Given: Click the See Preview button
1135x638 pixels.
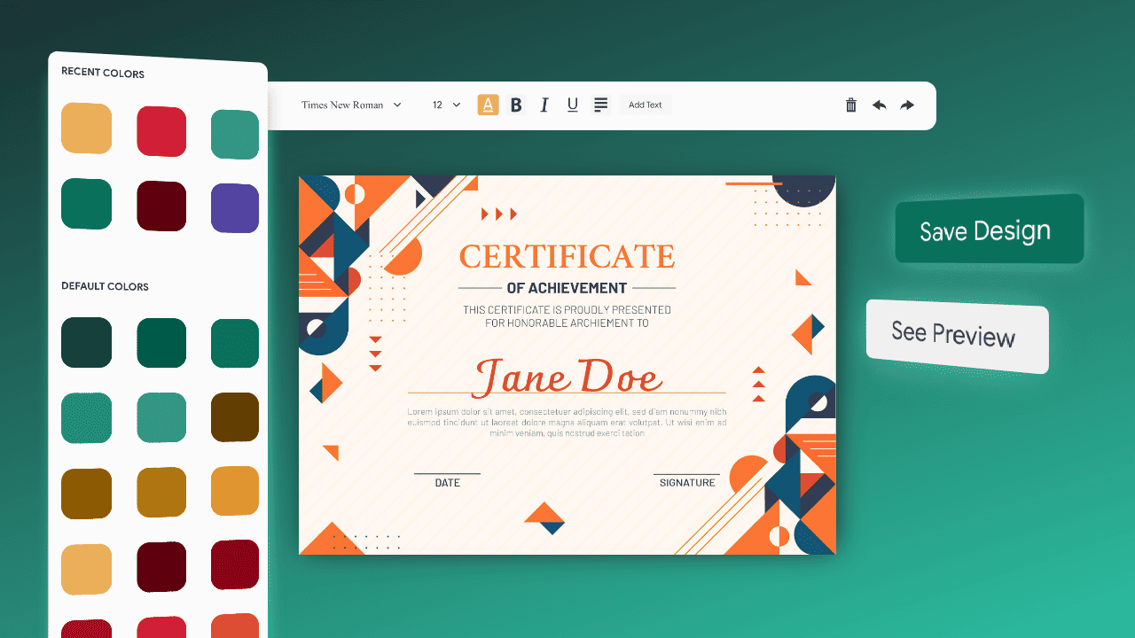Looking at the screenshot, I should pos(956,335).
